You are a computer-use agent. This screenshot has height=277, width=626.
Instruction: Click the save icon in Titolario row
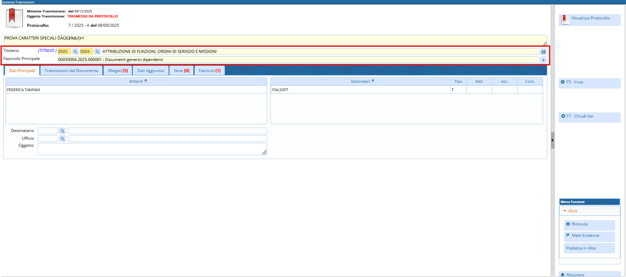tap(543, 52)
